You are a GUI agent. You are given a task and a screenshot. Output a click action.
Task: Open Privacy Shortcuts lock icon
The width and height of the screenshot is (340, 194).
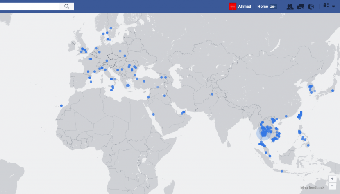coord(326,6)
